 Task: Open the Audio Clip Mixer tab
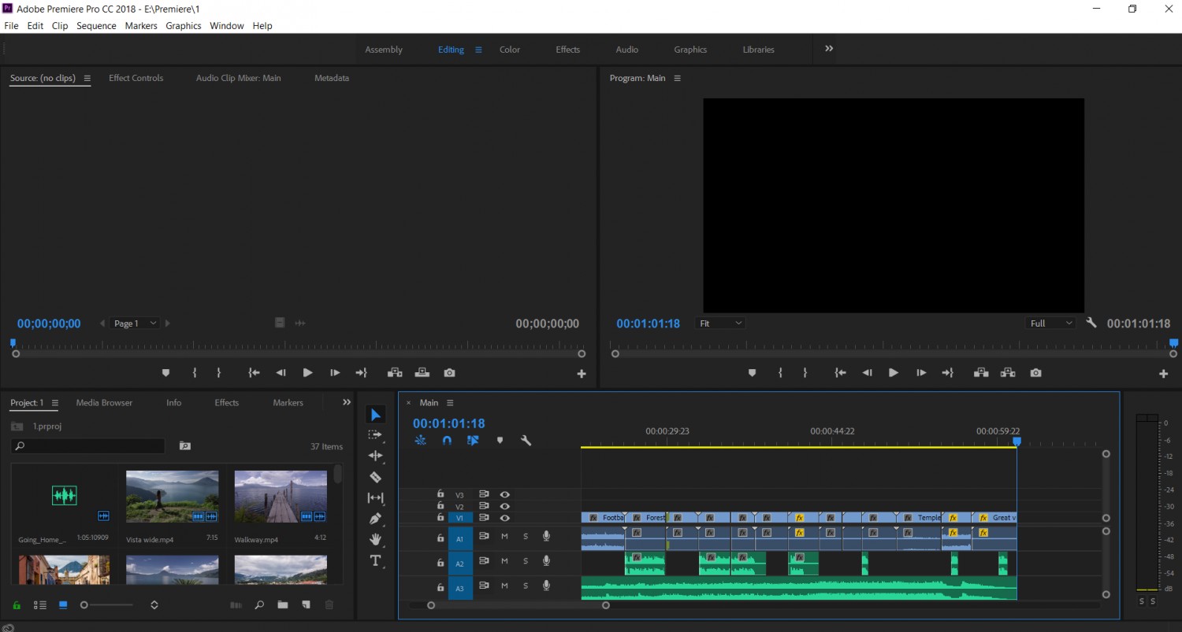click(239, 78)
